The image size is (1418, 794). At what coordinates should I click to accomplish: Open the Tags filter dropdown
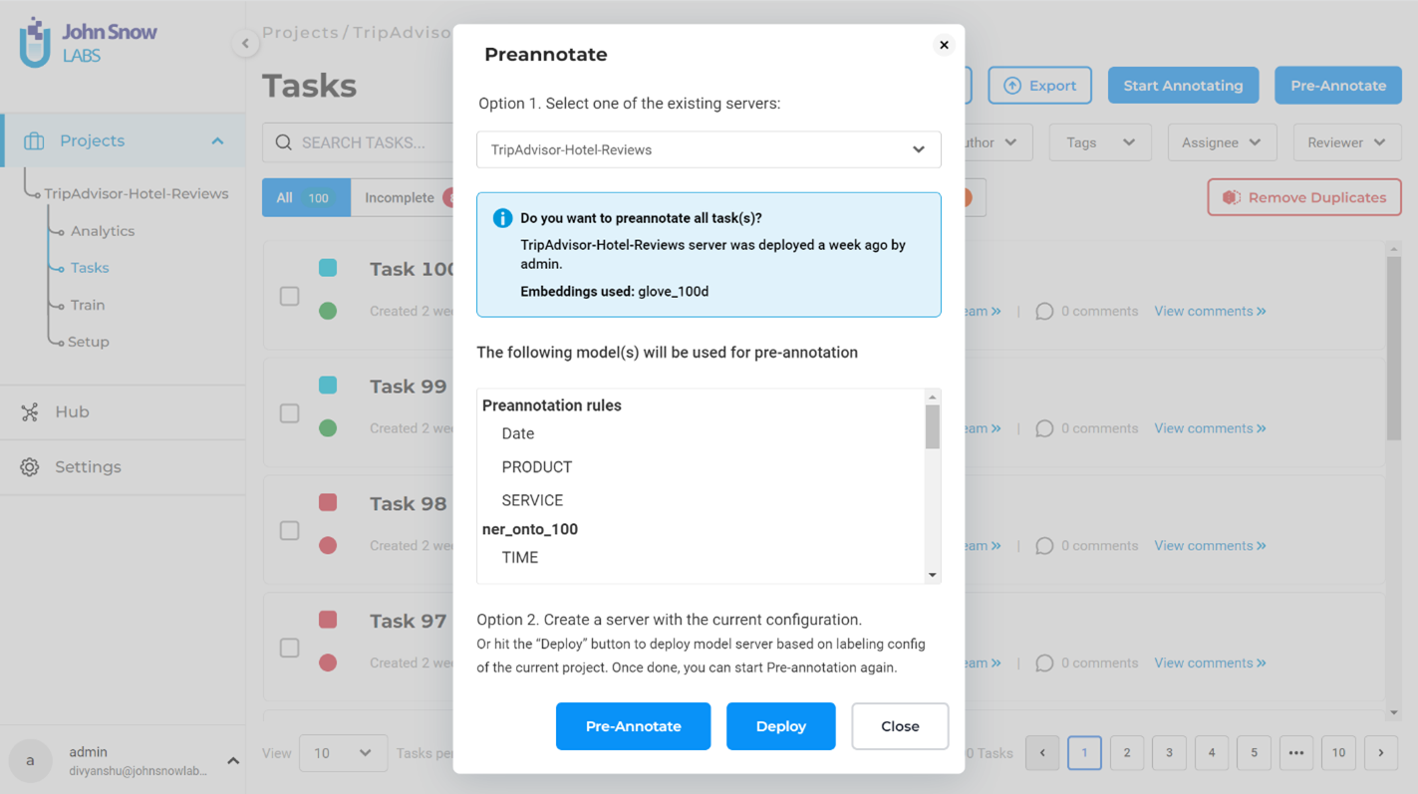click(1100, 142)
